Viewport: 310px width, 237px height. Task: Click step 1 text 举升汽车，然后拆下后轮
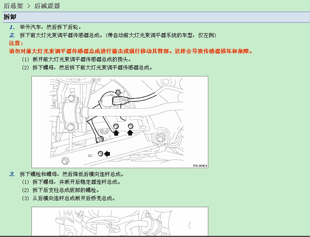(x=50, y=27)
